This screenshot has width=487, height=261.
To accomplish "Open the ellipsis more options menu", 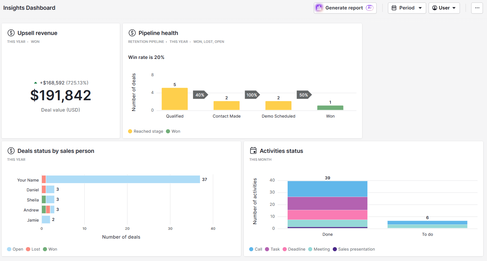I will click(477, 8).
